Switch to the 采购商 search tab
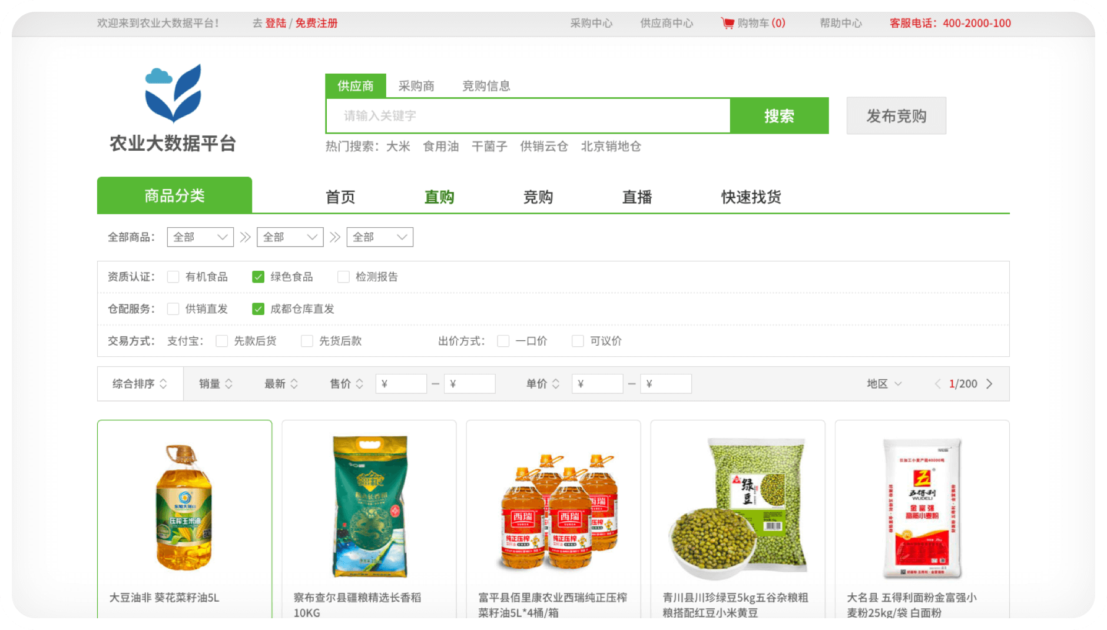Viewport: 1107px width, 630px height. click(416, 86)
